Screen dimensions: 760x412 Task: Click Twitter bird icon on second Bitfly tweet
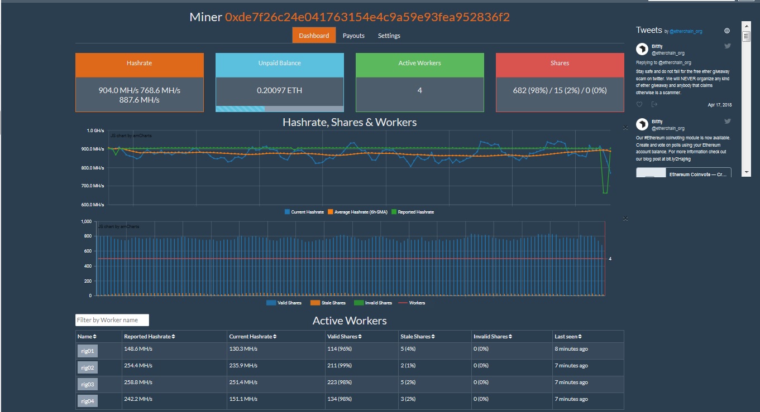click(x=728, y=121)
